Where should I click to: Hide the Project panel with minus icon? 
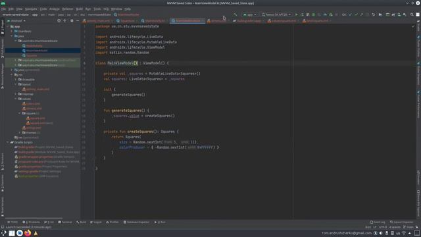point(78,20)
